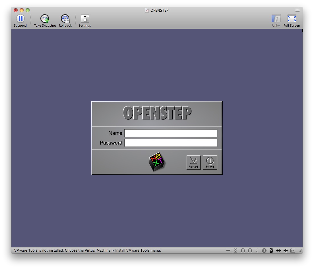Suspend the OPENSTEP virtual machine
The image size is (314, 269).
(20, 21)
